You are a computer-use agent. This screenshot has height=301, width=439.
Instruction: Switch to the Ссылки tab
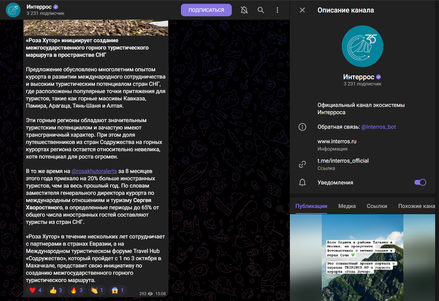point(377,206)
